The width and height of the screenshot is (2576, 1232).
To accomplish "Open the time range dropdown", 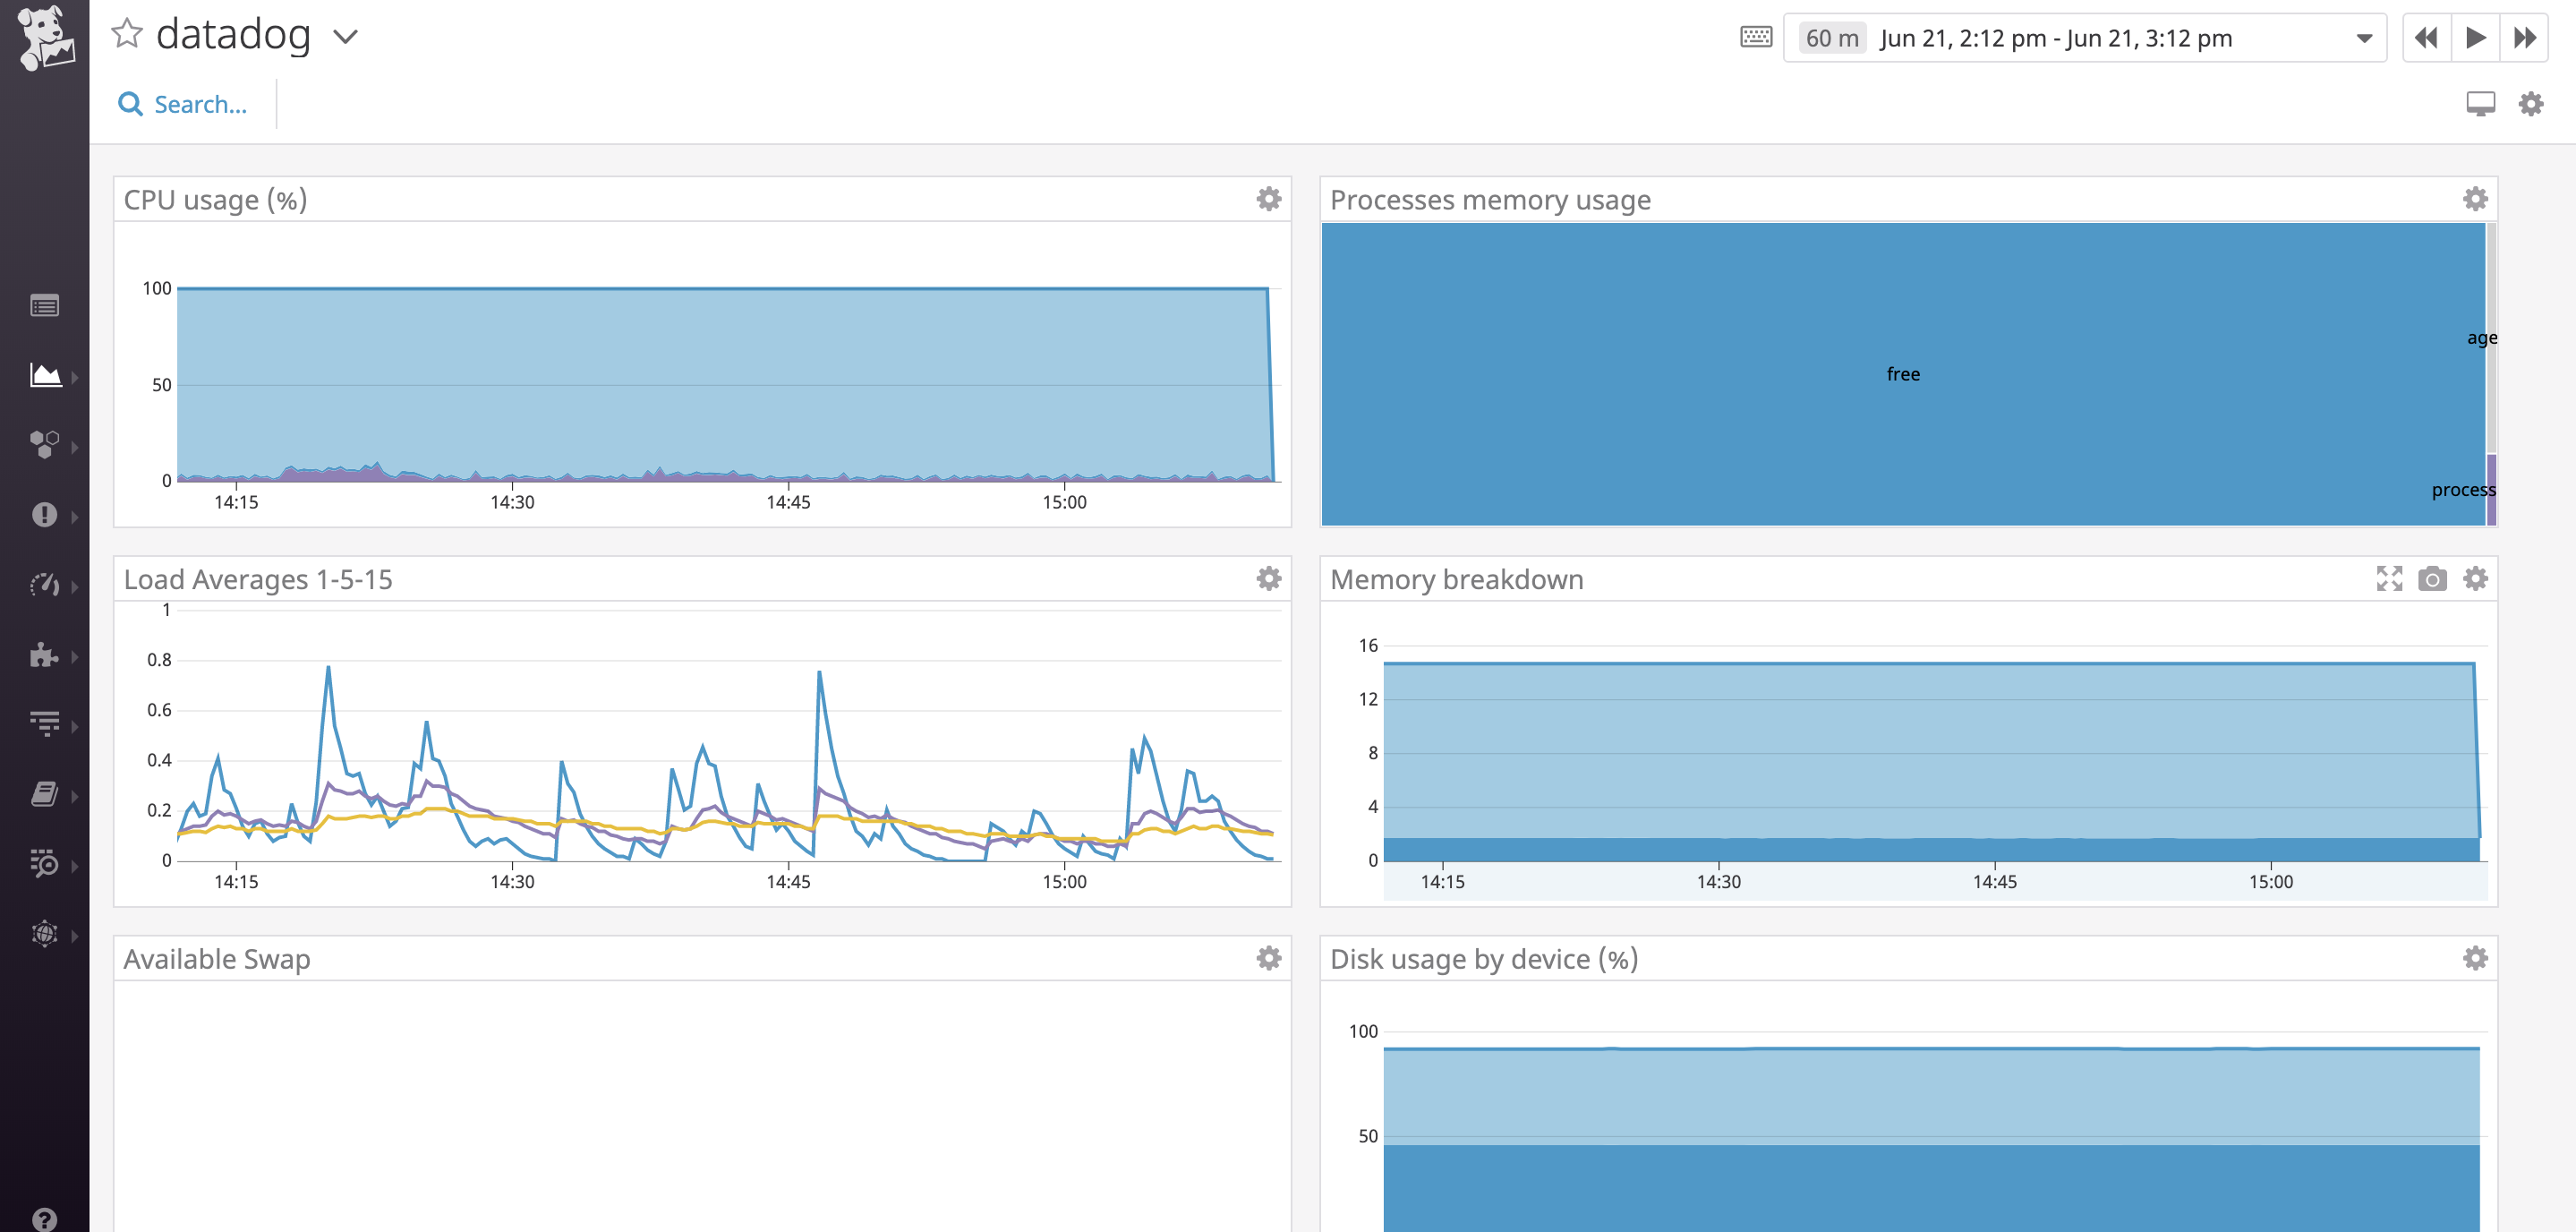I will [x=2364, y=38].
